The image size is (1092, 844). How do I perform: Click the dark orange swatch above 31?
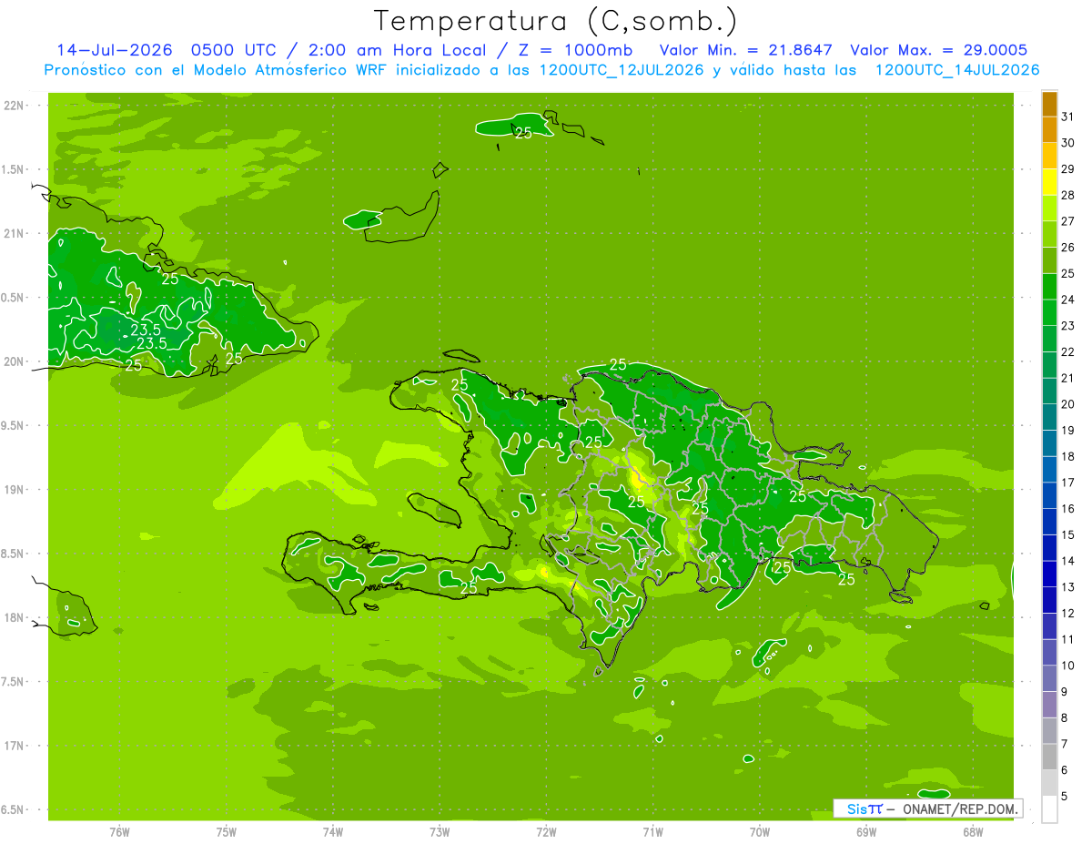coord(1049,103)
